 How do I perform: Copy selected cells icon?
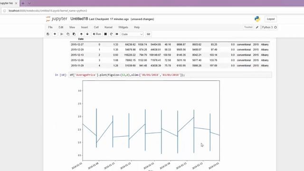(68, 34)
